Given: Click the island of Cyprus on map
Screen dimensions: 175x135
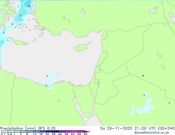Looking at the screenshot, I should (x=82, y=47).
